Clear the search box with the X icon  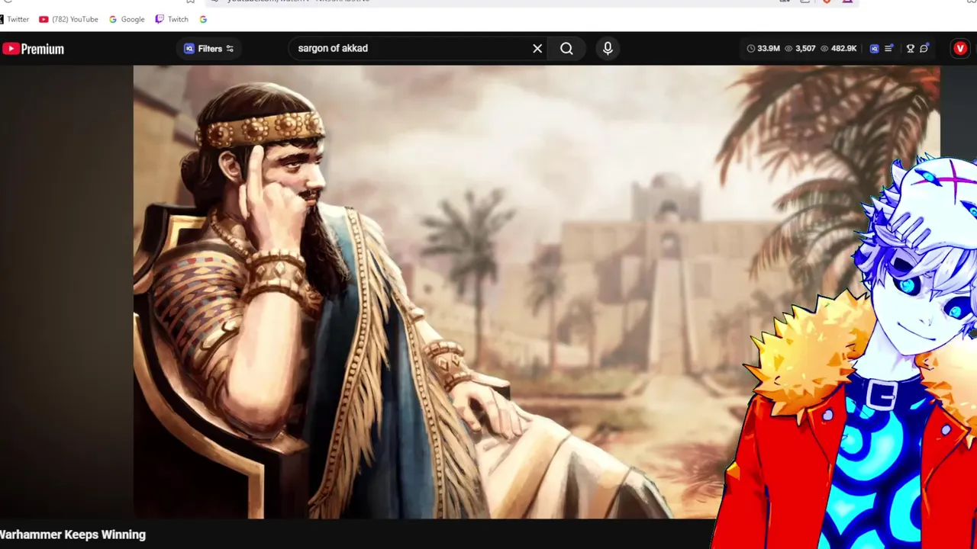[x=537, y=48]
